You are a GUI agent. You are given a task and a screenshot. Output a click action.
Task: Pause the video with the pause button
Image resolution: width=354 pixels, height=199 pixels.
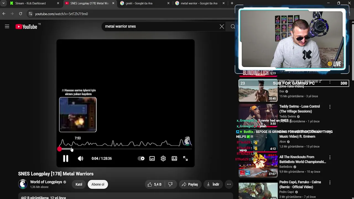(x=66, y=158)
